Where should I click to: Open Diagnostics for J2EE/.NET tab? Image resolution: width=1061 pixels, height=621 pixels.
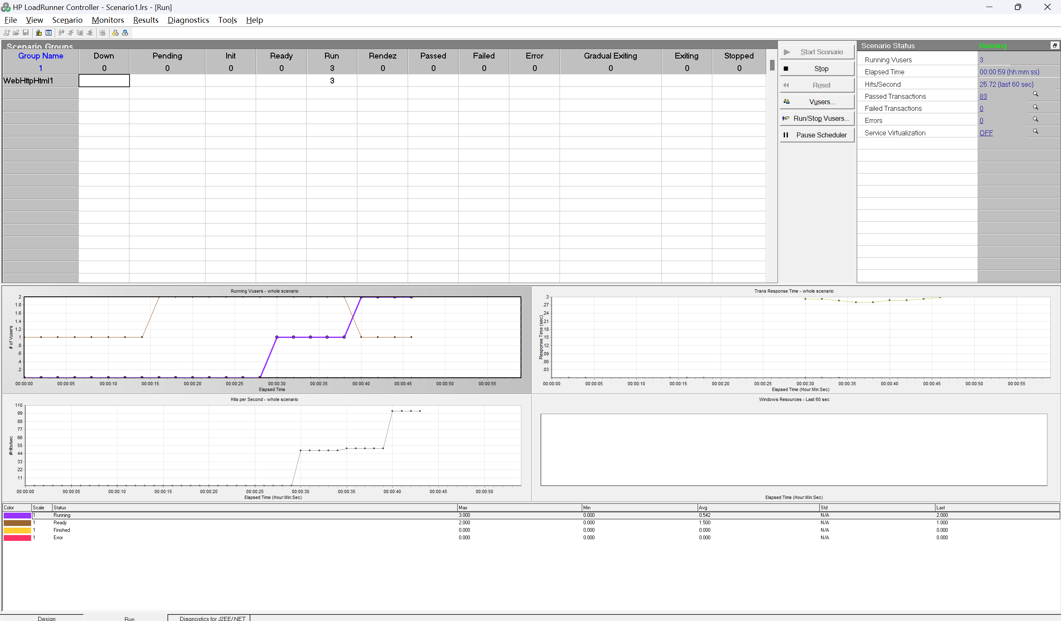pos(212,618)
